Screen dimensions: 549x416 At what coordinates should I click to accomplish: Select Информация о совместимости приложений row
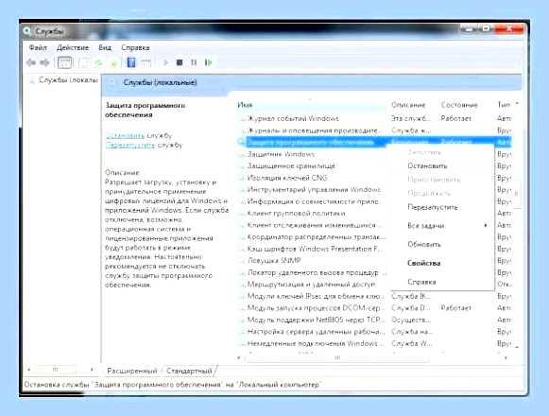point(313,201)
